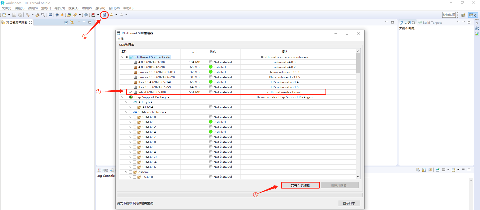The image size is (480, 210).
Task: Select the C perspective button
Action: coord(473,15)
